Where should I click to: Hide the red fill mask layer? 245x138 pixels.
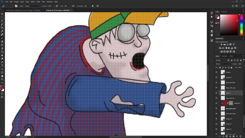216,103
